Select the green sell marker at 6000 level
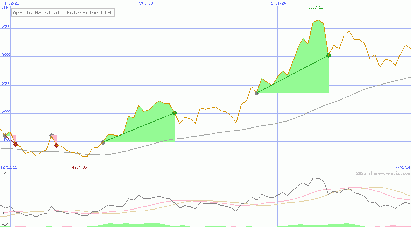 [x=328, y=55]
